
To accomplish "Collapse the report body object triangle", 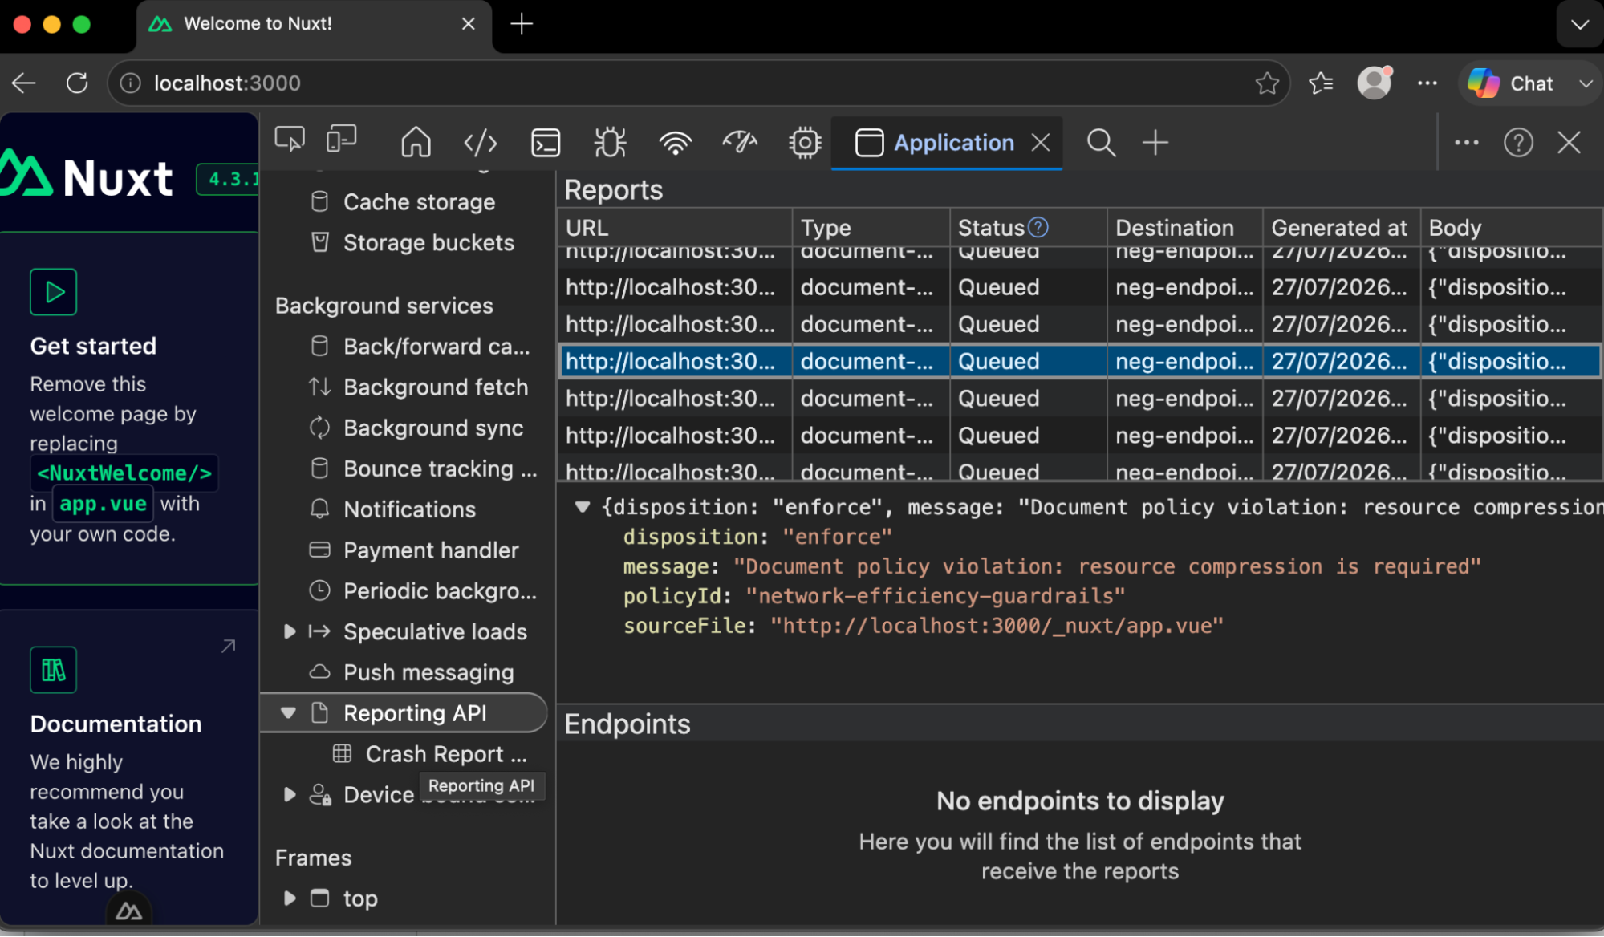I will 583,507.
